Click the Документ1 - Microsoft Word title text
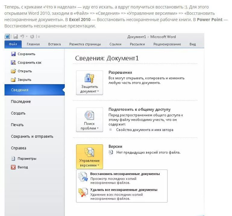Viewport: 232px width, 216px height. (x=152, y=37)
